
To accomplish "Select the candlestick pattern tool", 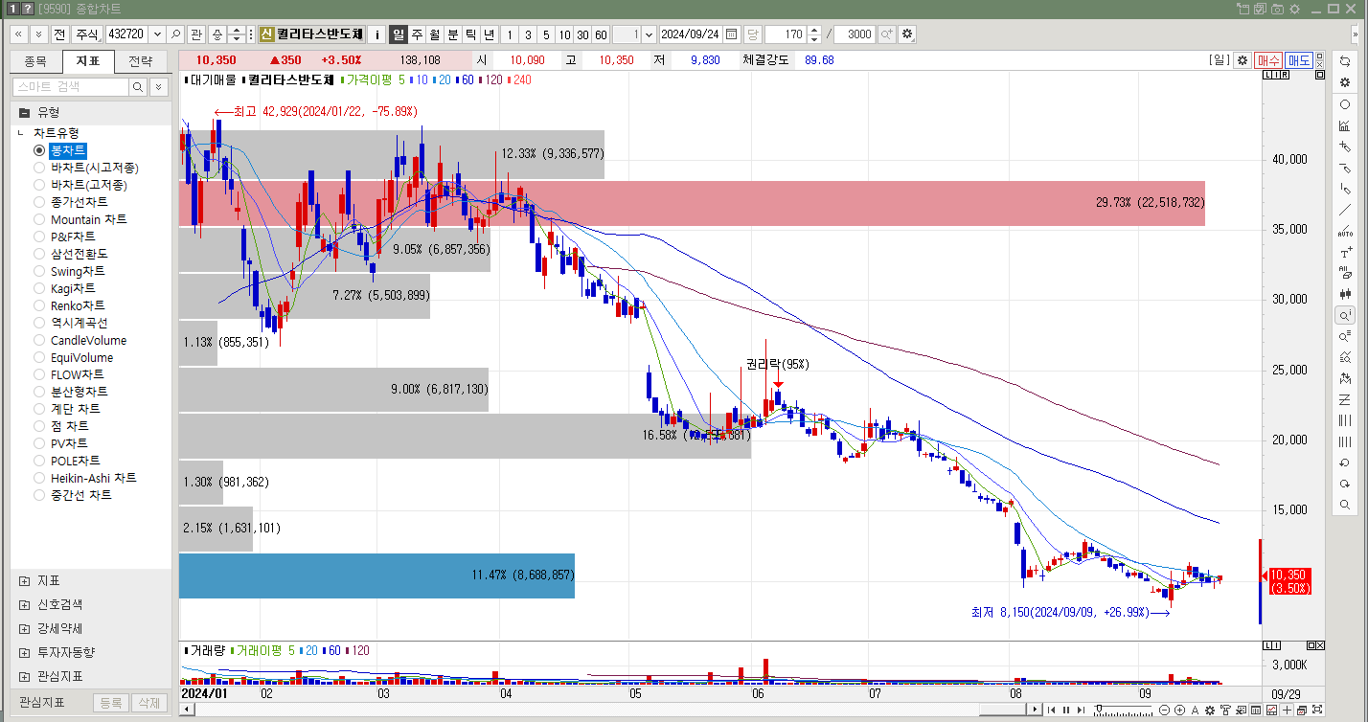I will 1345,294.
